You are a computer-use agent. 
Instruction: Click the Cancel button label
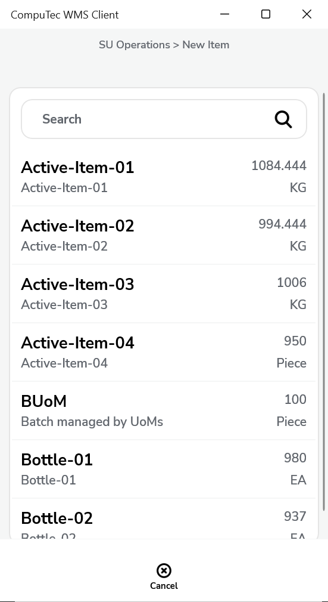pyautogui.click(x=164, y=586)
